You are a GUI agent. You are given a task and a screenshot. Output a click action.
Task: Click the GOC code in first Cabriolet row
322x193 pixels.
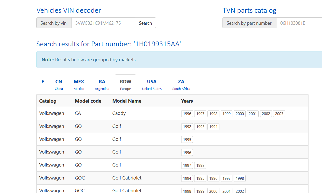[x=80, y=178]
